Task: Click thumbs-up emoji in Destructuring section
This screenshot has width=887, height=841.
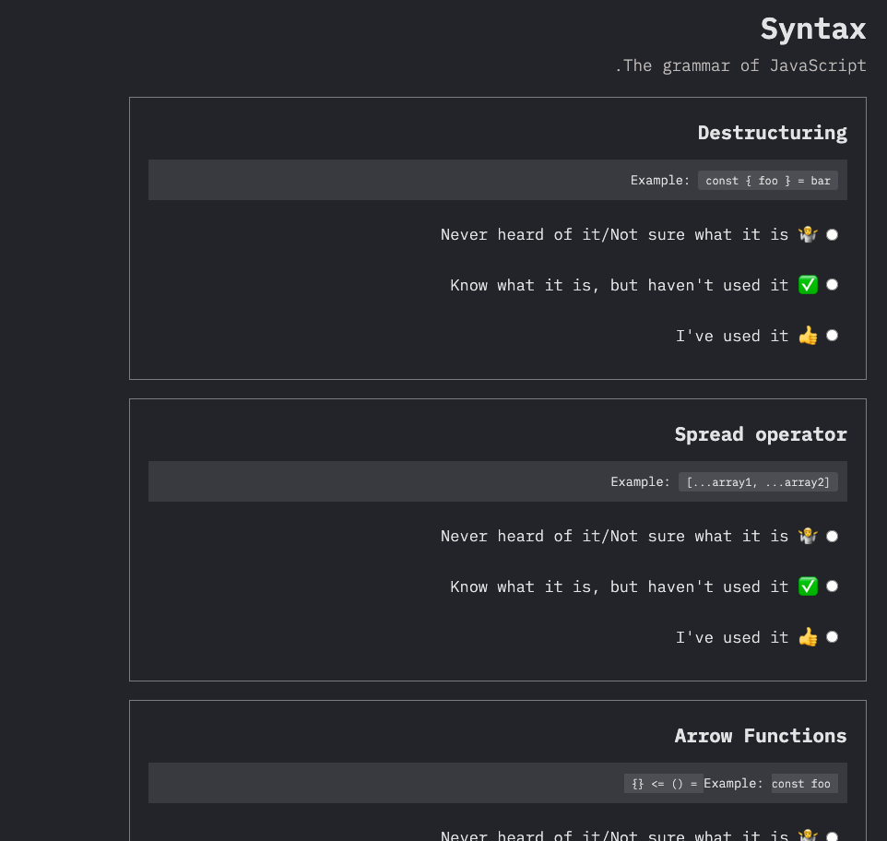Action: coord(808,336)
